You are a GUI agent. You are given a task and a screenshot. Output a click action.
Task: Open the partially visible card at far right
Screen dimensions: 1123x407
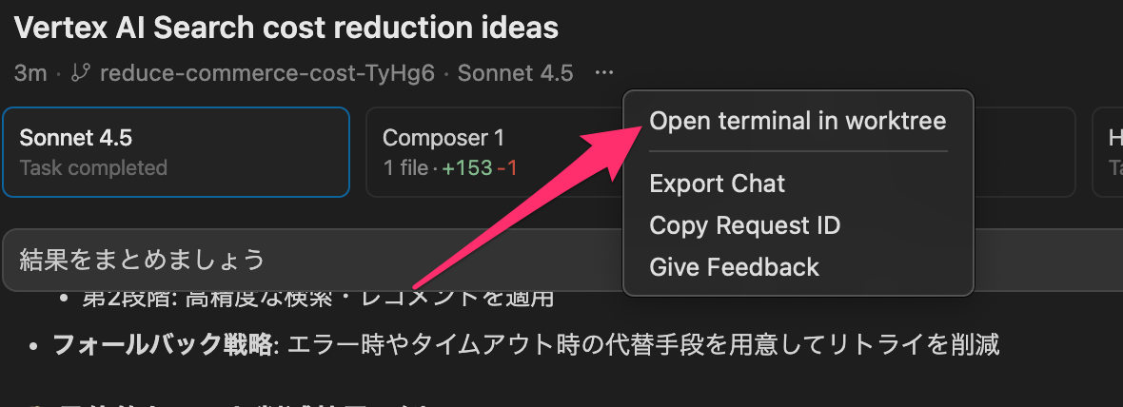[x=1109, y=152]
